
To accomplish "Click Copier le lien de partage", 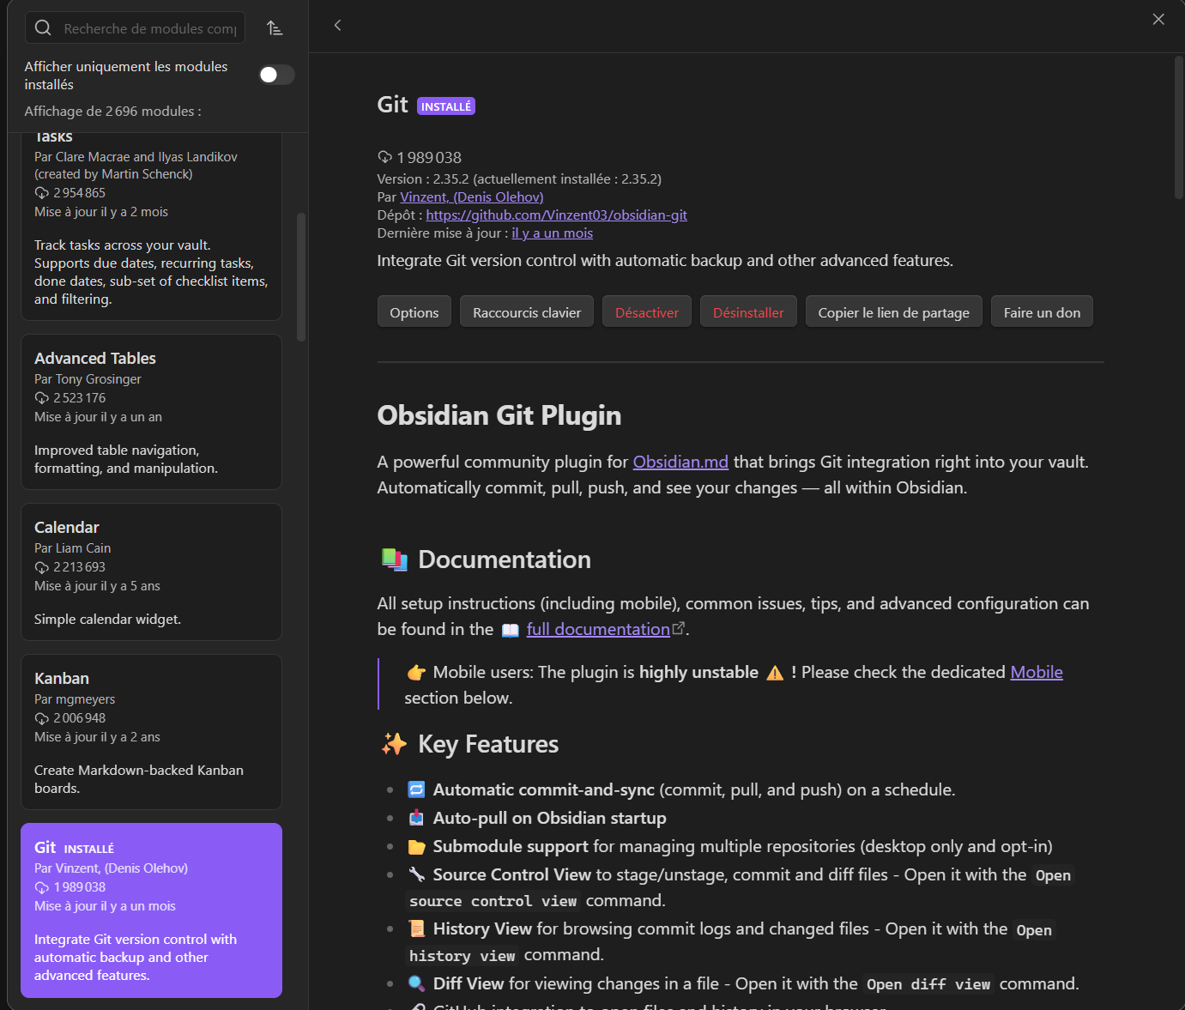I will (893, 311).
